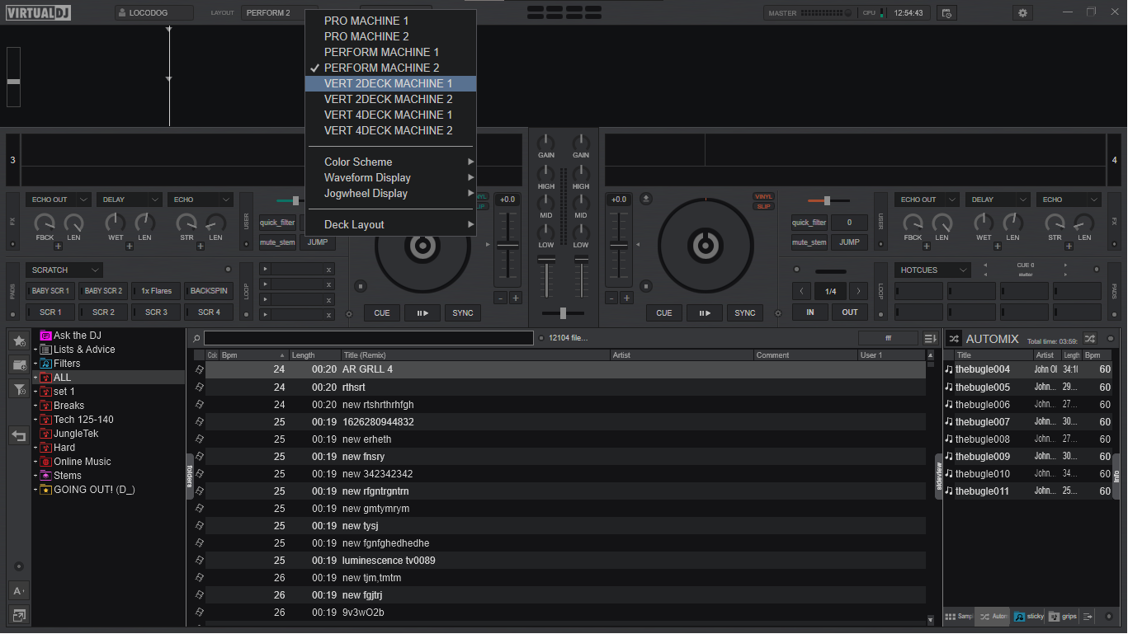Select VERT 2DECK MACHINE 1 layout
This screenshot has height=634, width=1128.
[390, 83]
